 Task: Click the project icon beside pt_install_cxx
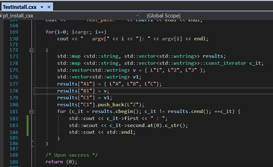(x=1, y=16)
